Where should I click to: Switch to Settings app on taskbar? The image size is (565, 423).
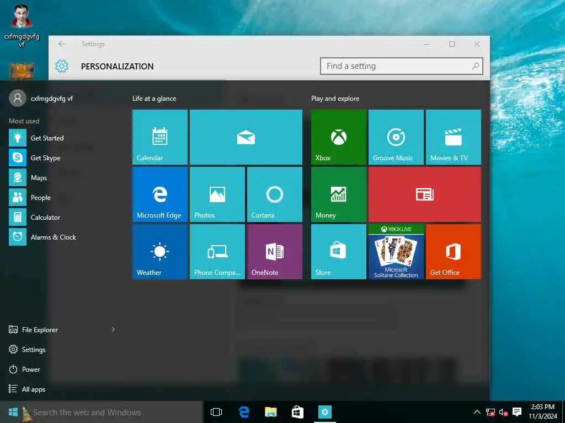(324, 412)
